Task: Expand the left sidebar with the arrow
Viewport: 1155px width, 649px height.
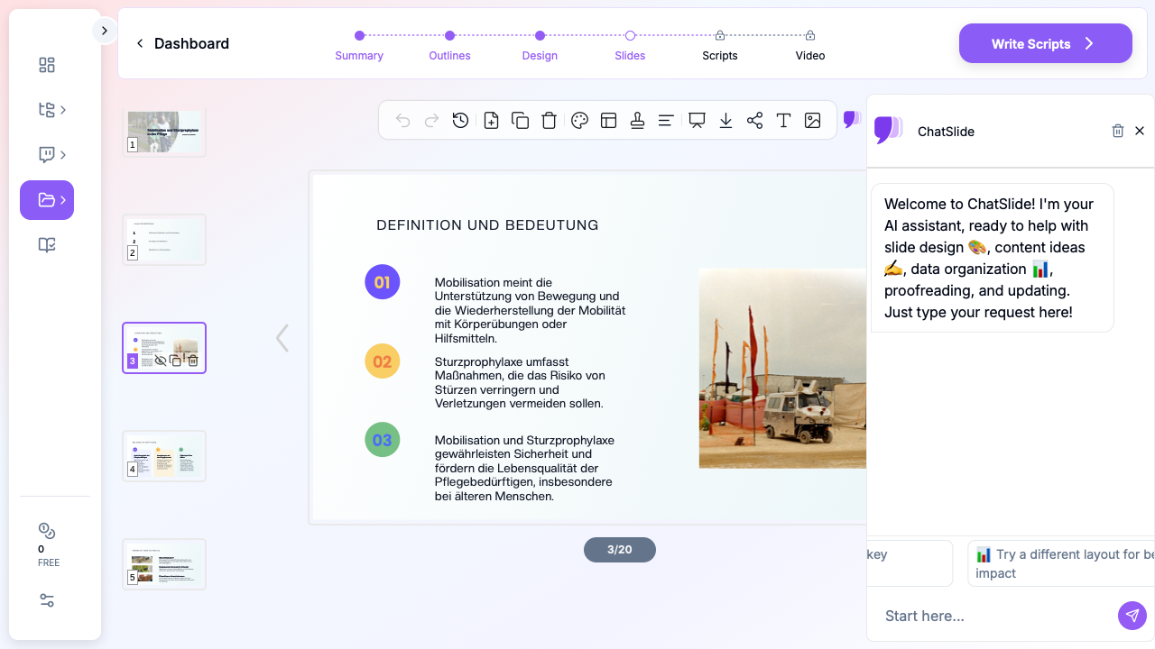Action: coord(104,31)
